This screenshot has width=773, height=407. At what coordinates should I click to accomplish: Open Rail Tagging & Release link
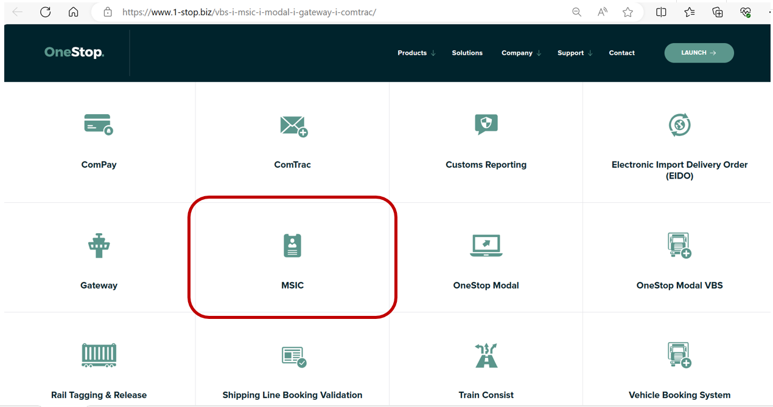99,395
